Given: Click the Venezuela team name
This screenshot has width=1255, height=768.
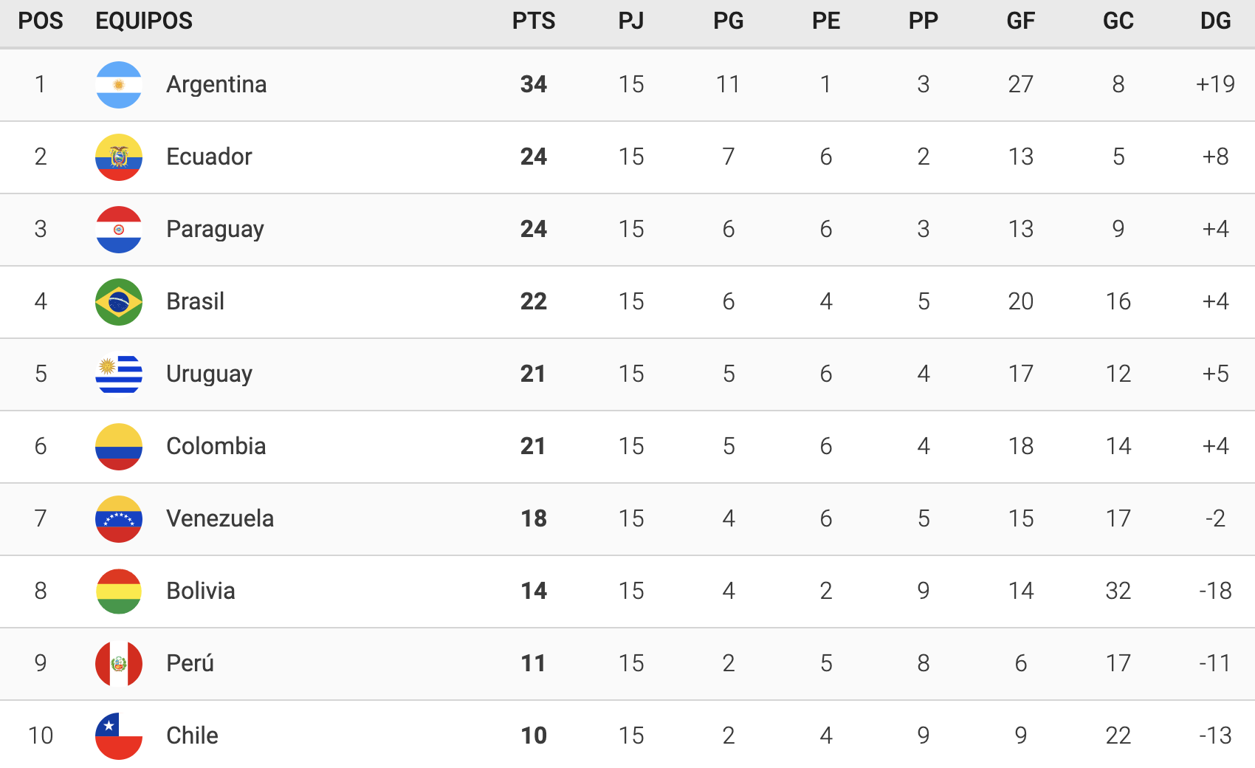Looking at the screenshot, I should click(x=220, y=518).
